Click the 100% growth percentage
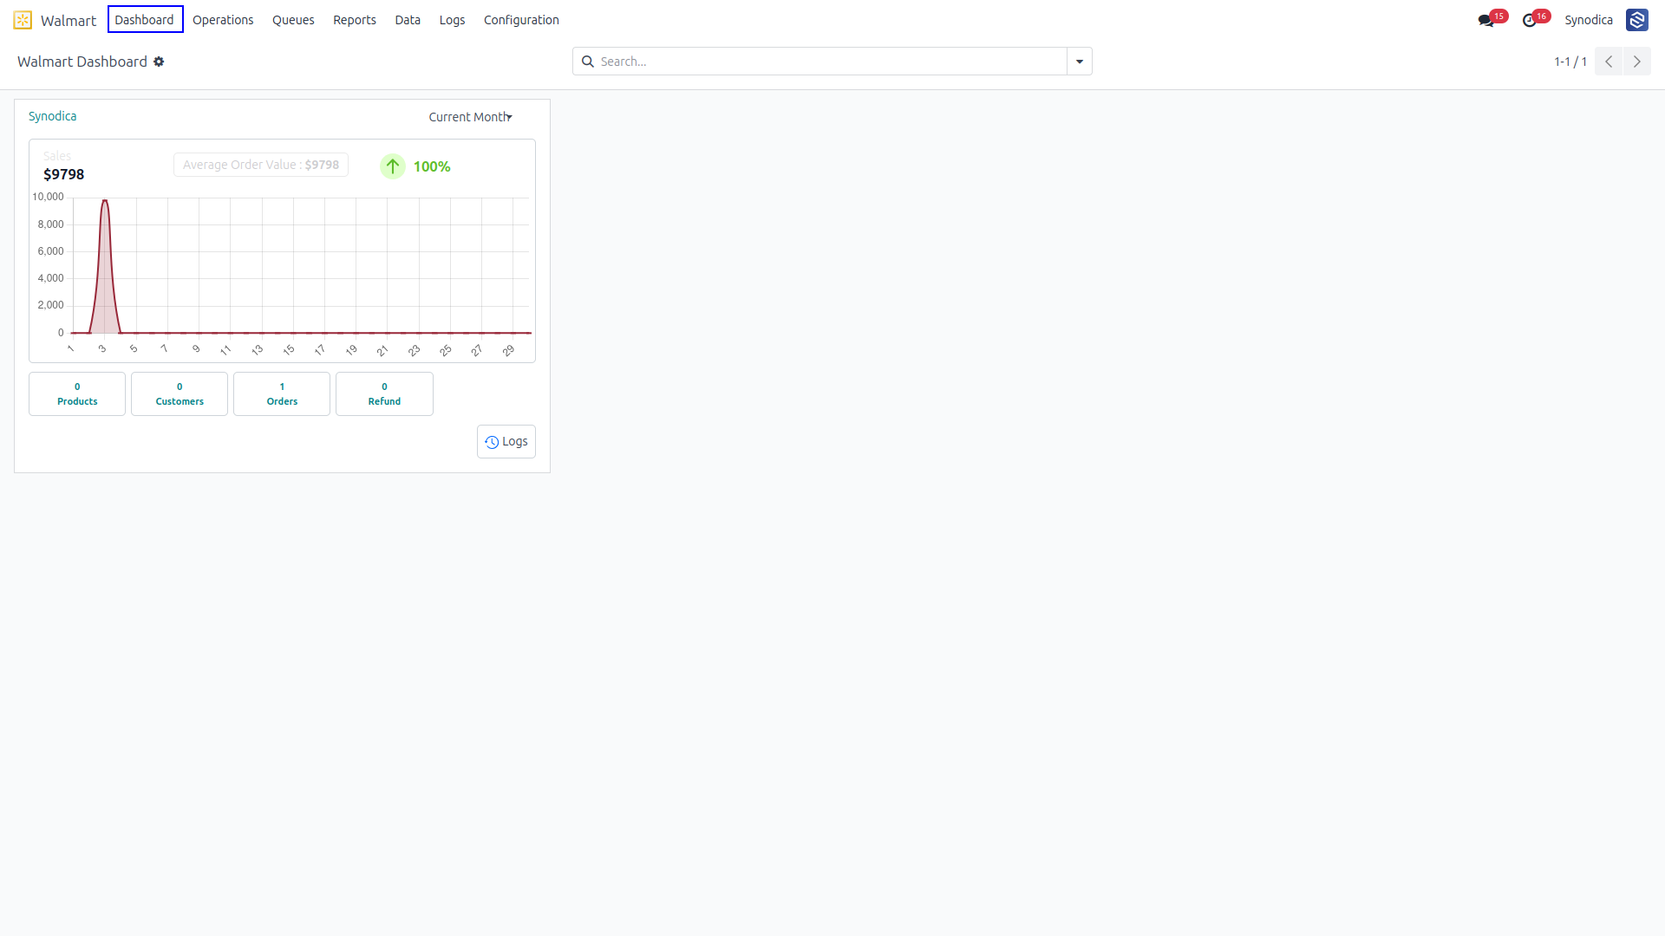 click(x=432, y=166)
